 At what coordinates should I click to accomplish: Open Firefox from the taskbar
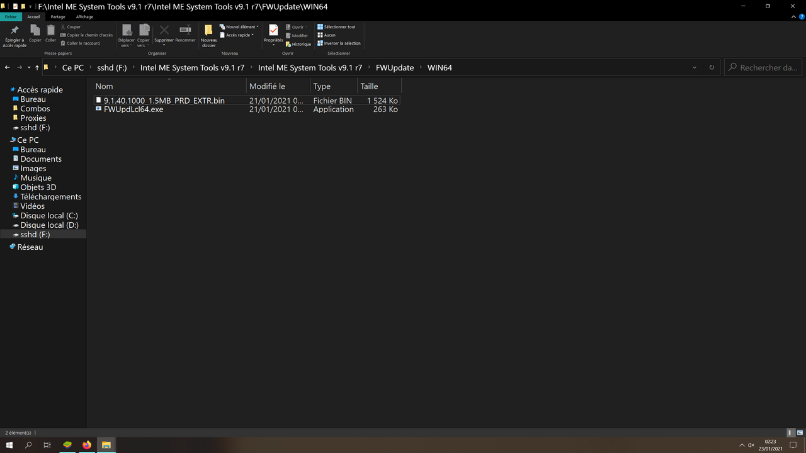pyautogui.click(x=87, y=445)
